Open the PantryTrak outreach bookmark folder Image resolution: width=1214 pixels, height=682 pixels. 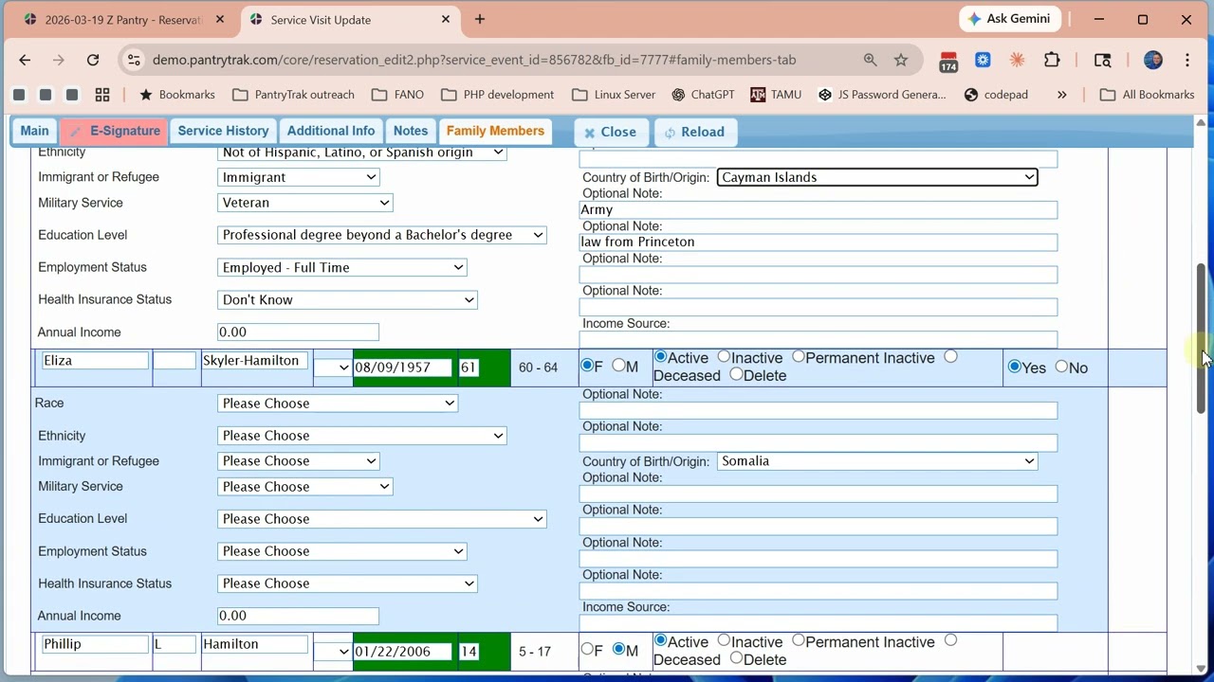point(293,95)
